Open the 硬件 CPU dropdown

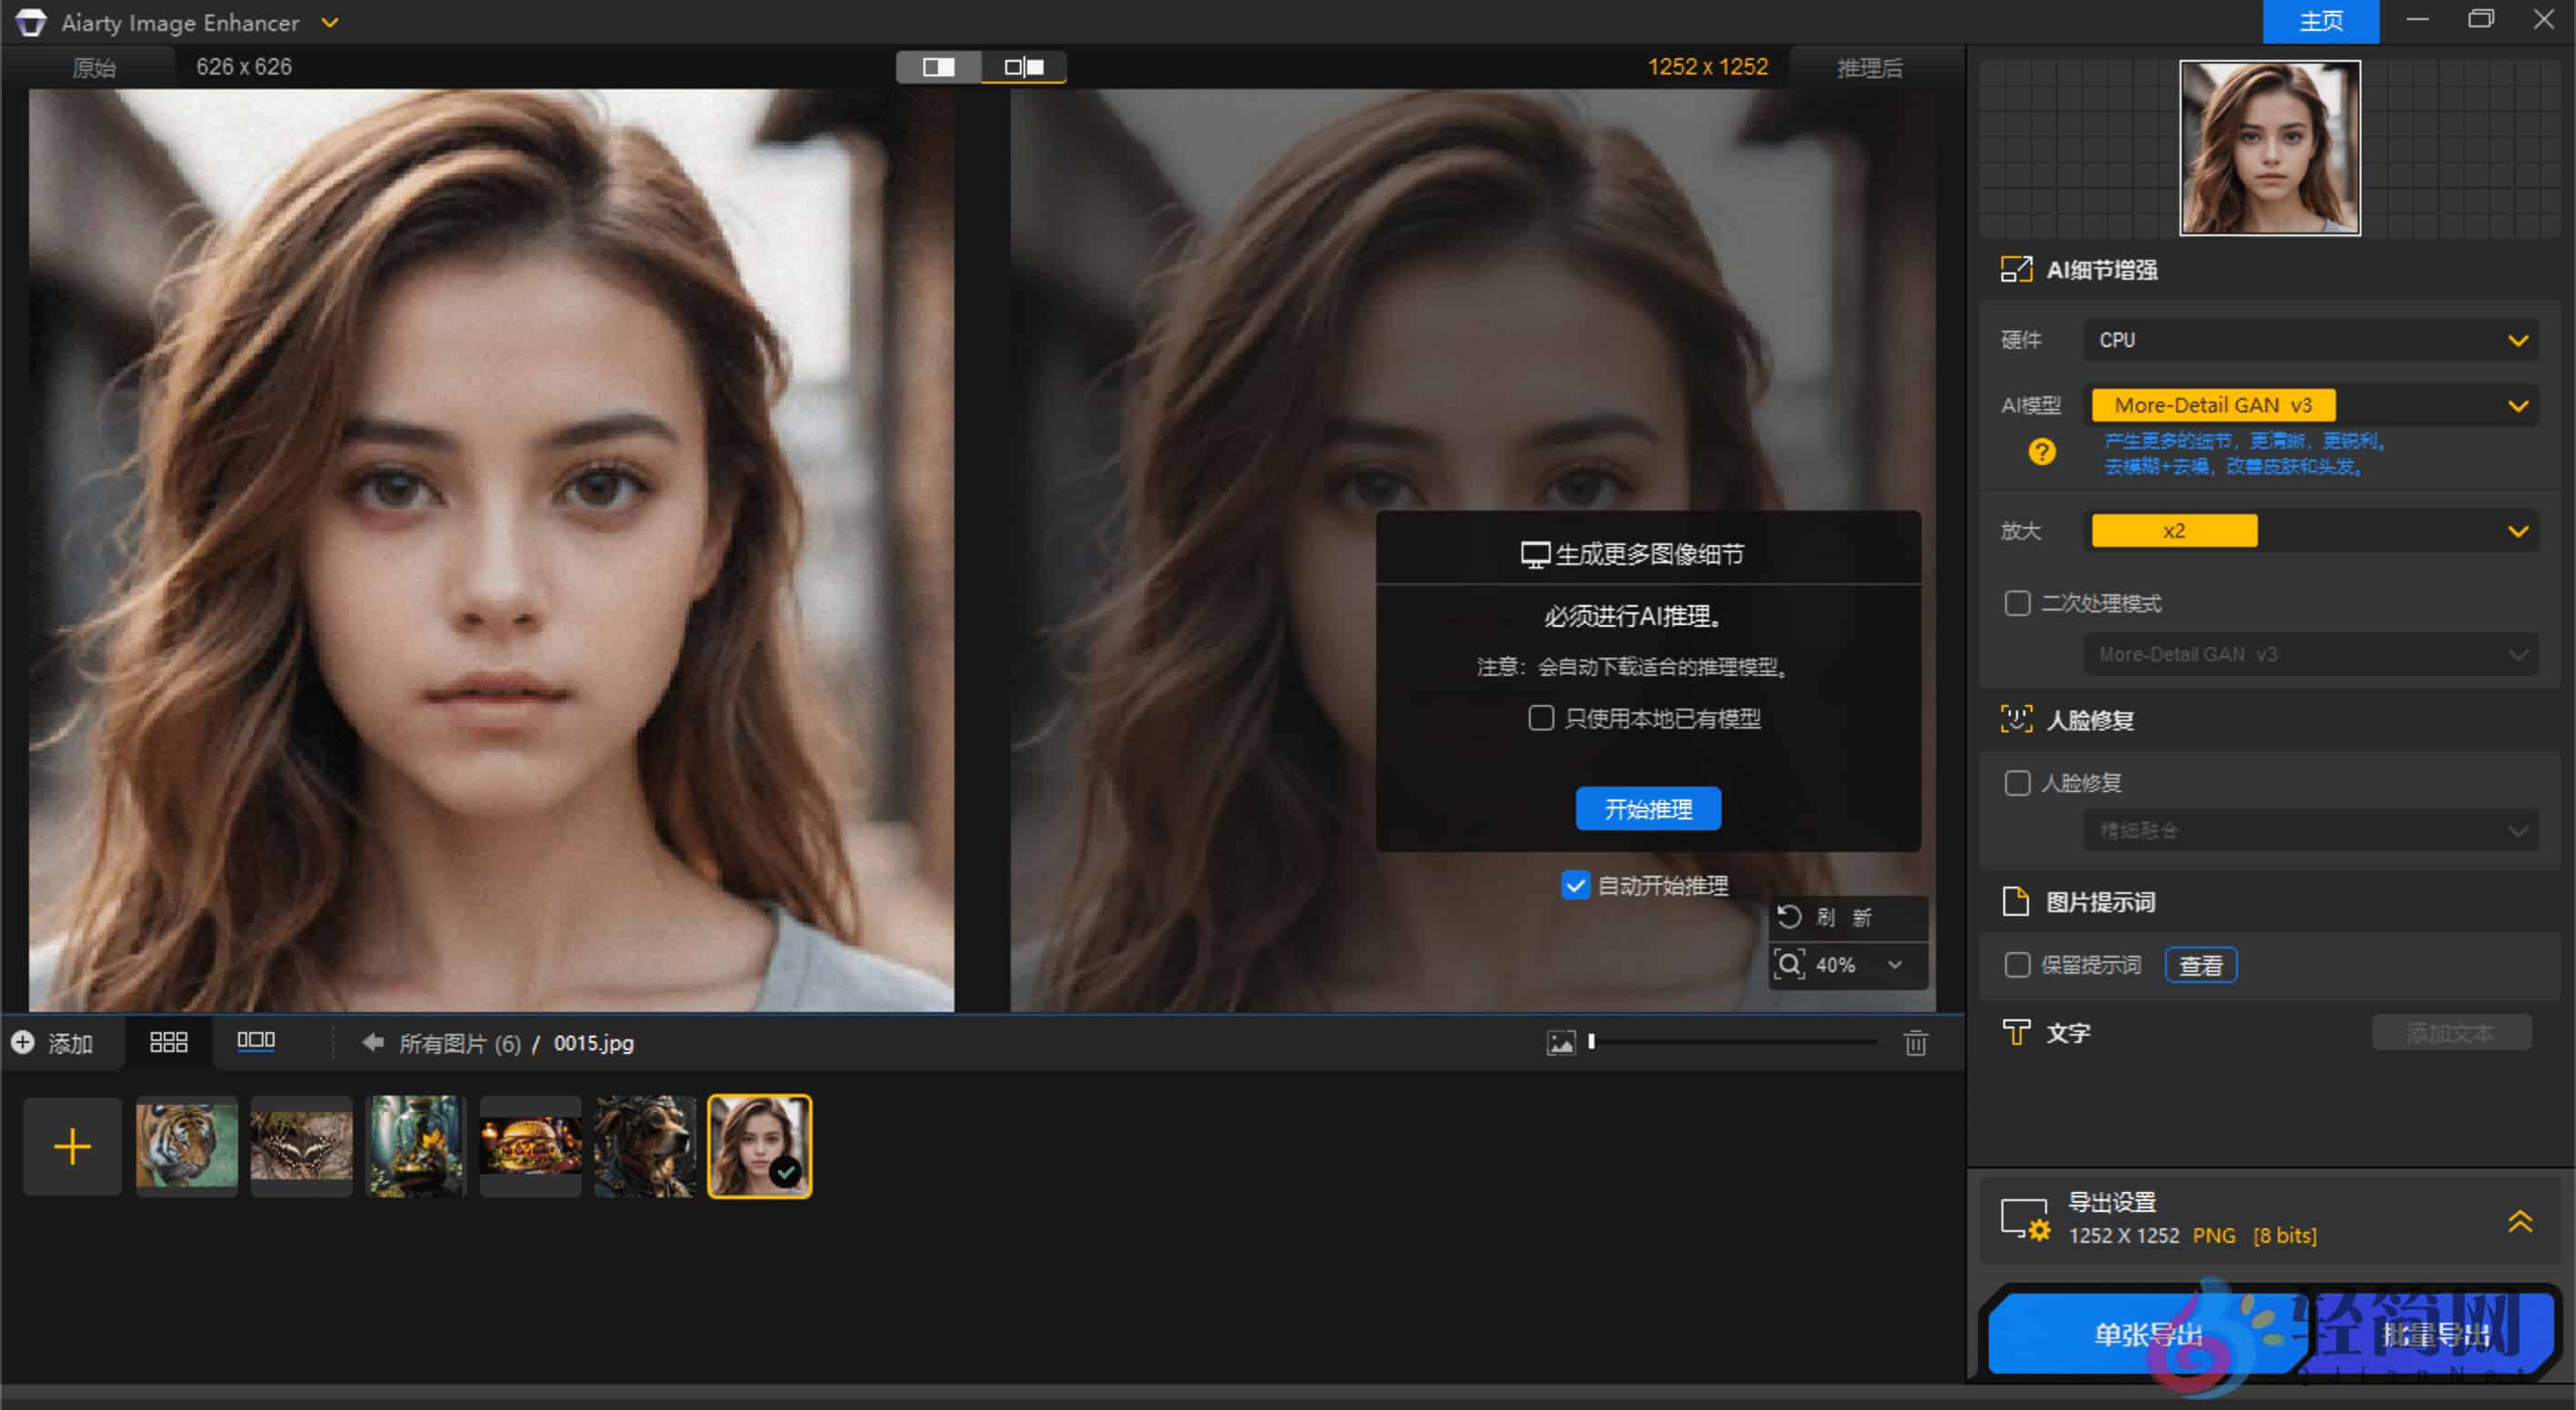[x=2308, y=340]
